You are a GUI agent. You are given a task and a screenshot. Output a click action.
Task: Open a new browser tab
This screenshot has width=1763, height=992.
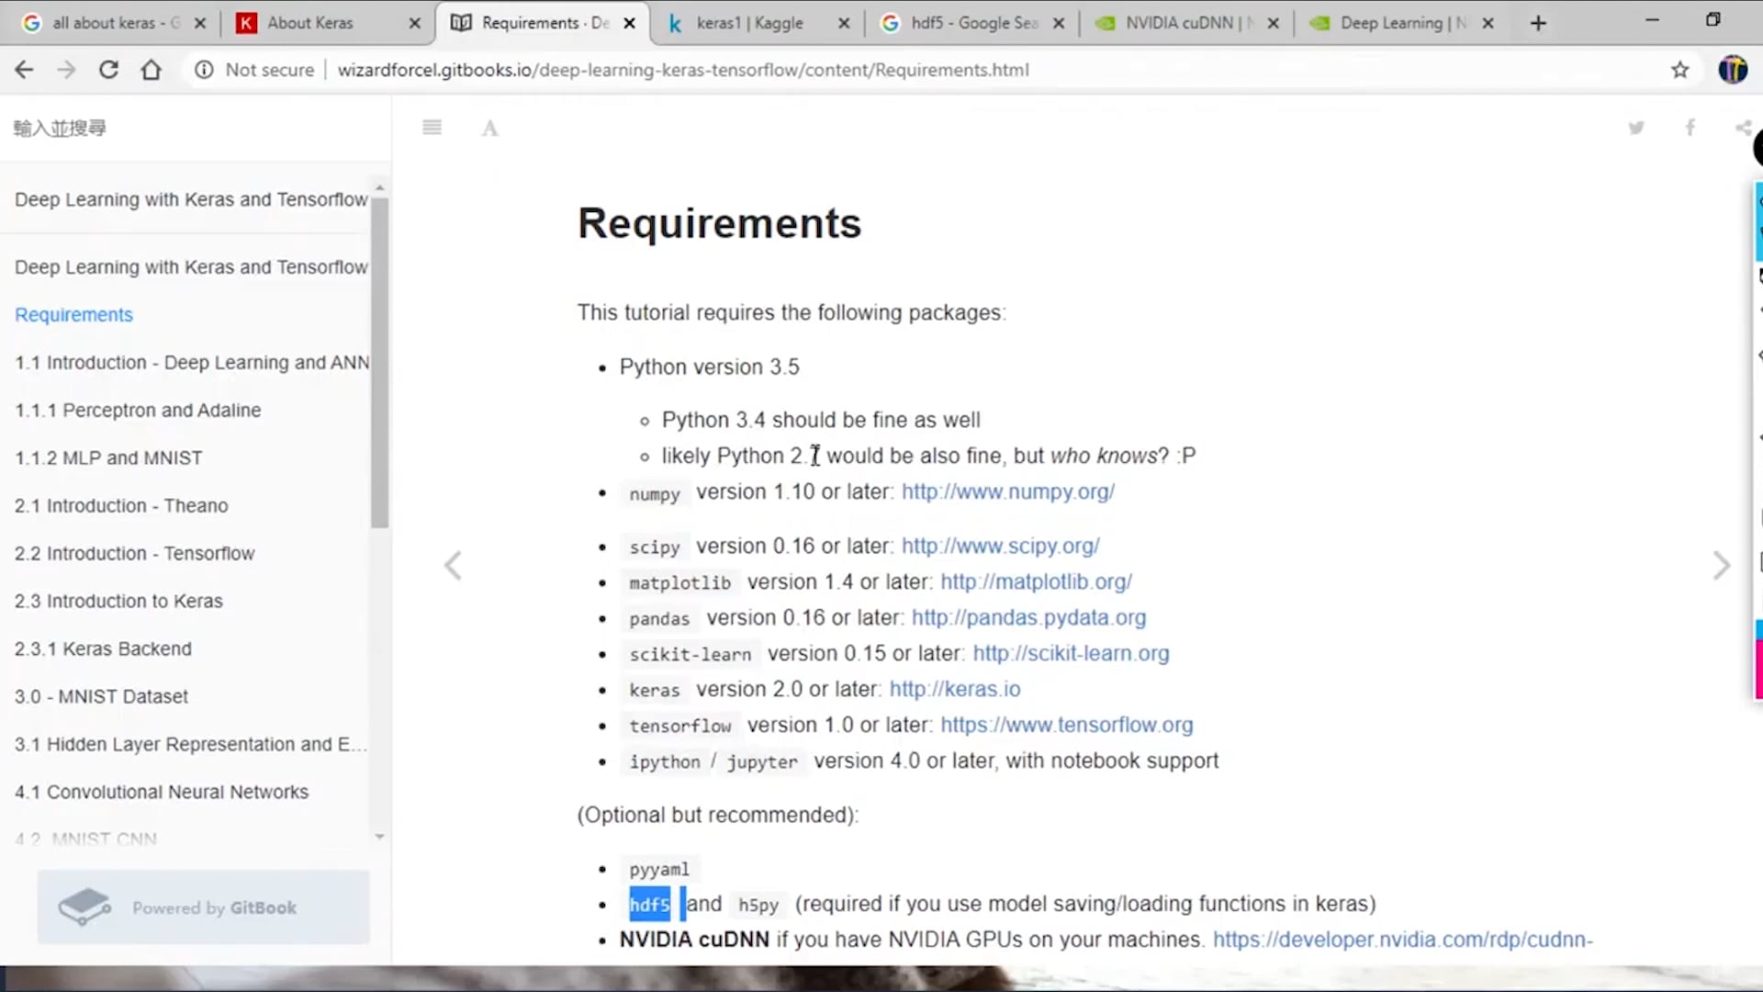[1538, 23]
